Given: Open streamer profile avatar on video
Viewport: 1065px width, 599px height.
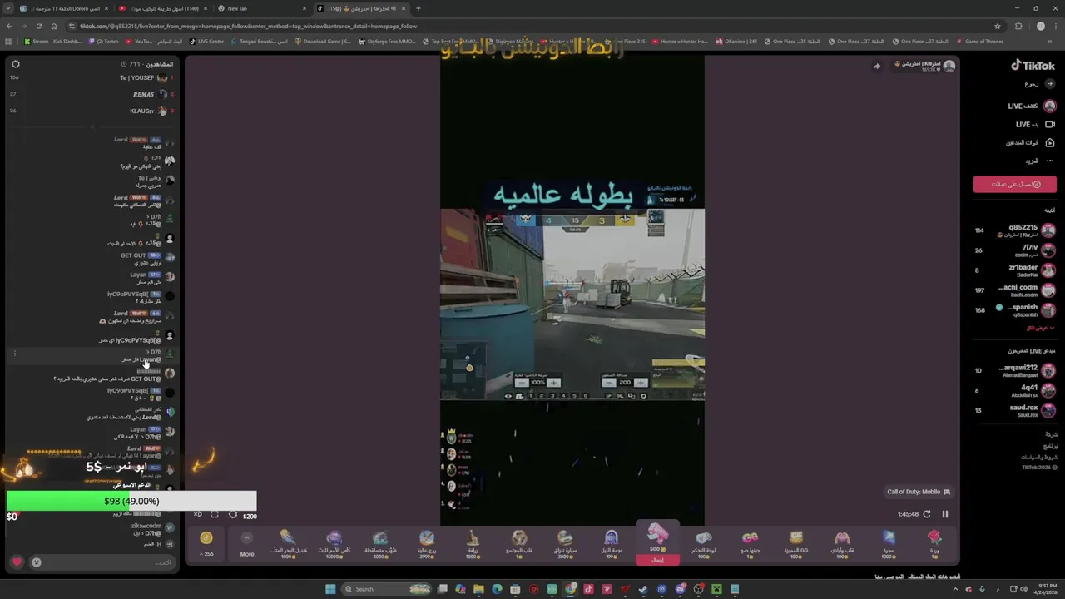Looking at the screenshot, I should pyautogui.click(x=949, y=66).
